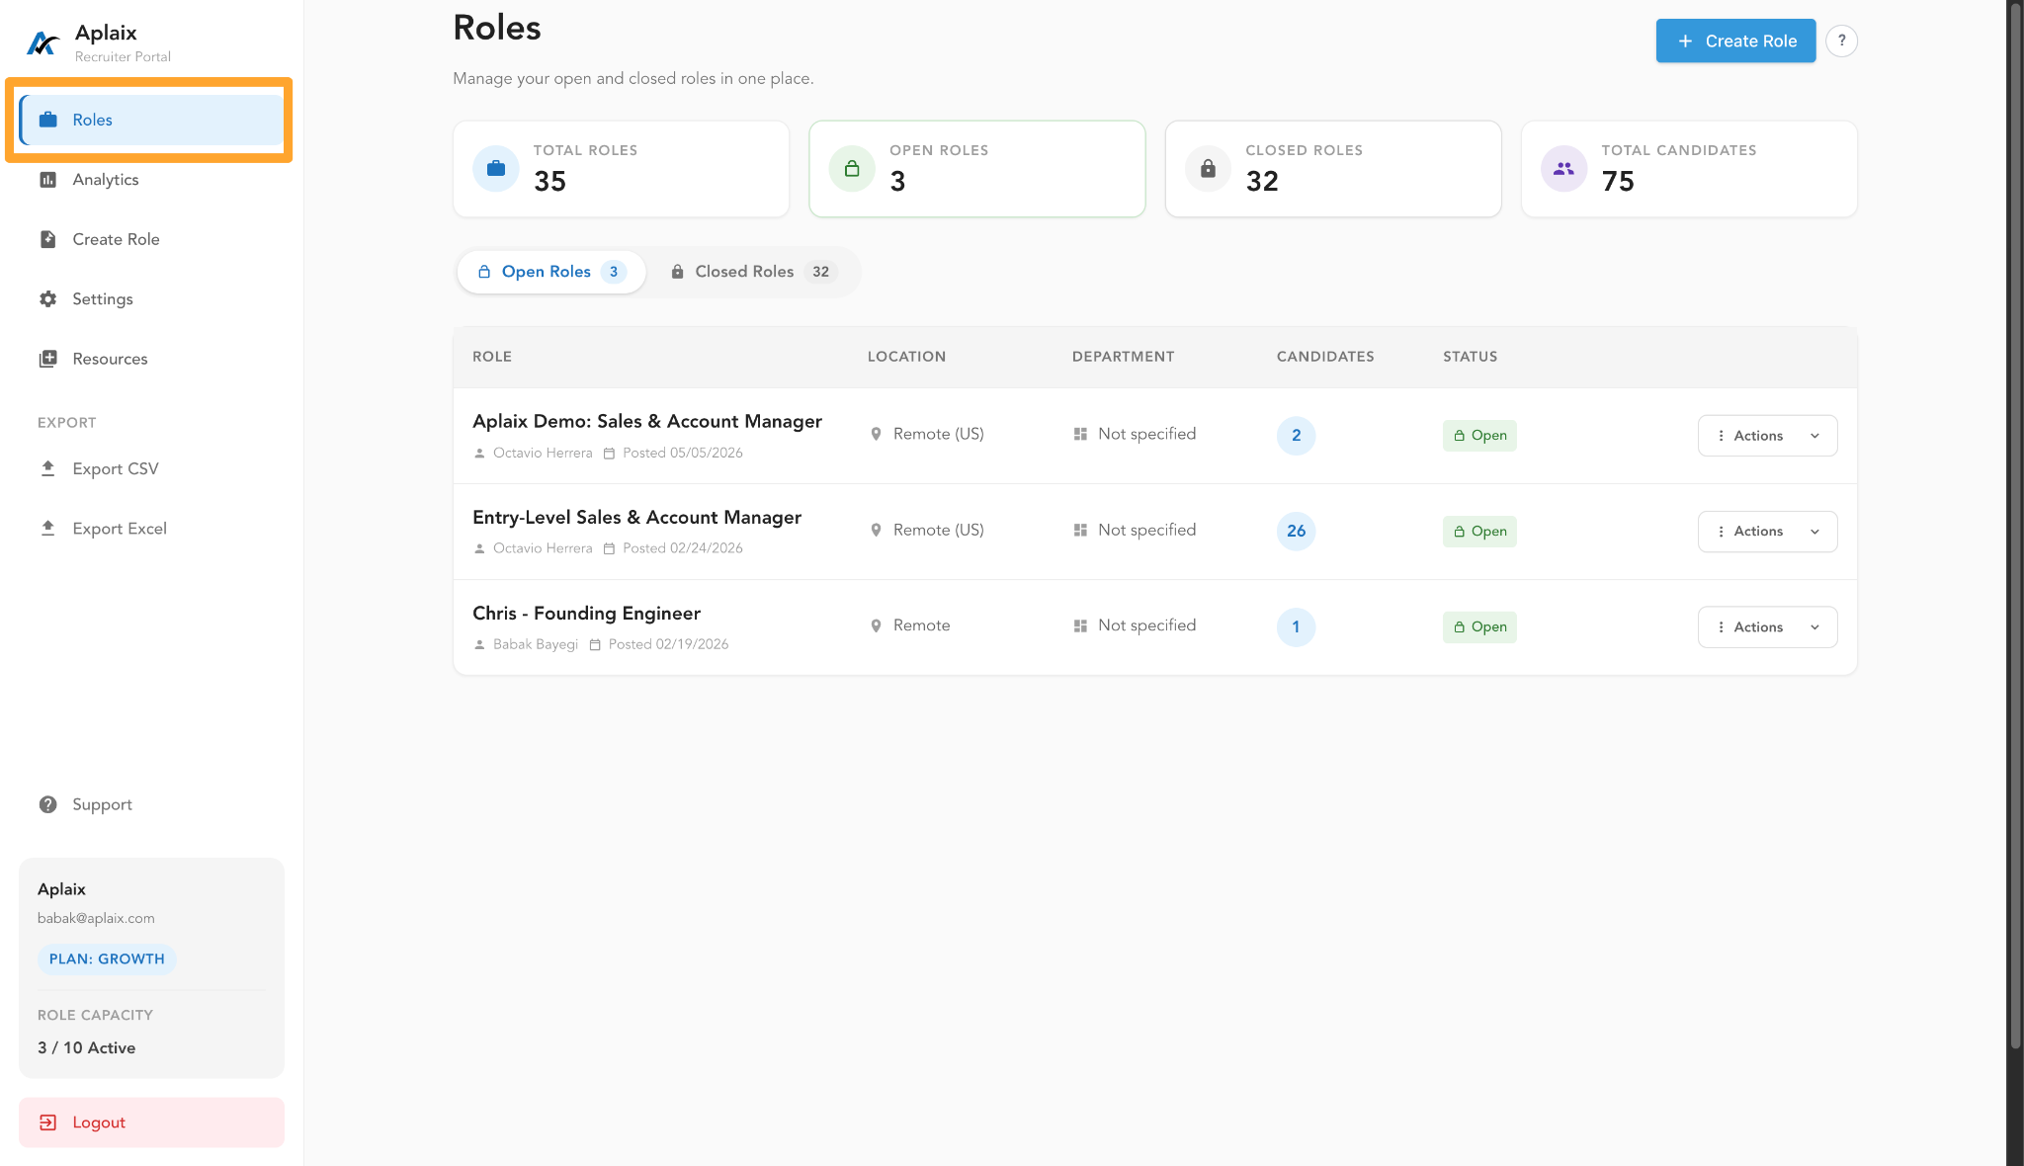Click the PLAN: GROWTH badge
This screenshot has width=2024, height=1166.
click(107, 959)
